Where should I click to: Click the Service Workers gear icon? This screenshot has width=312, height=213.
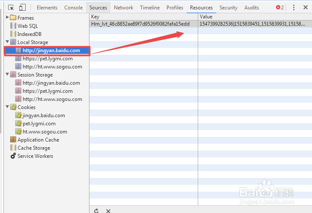pyautogui.click(x=13, y=156)
